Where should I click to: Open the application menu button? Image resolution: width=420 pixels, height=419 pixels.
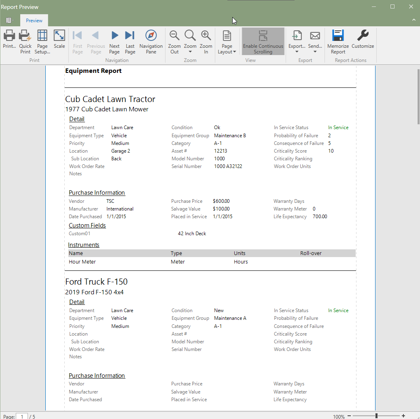pos(10,20)
